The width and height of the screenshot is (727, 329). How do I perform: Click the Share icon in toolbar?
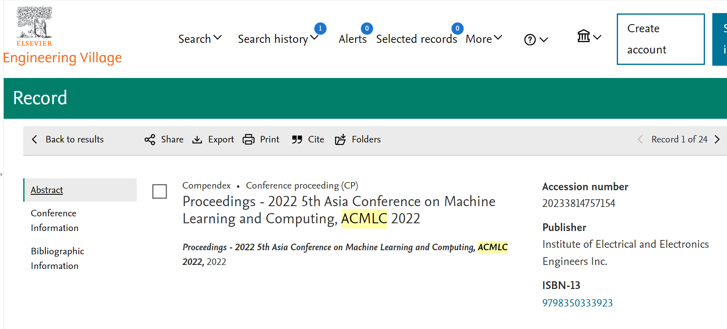point(150,140)
